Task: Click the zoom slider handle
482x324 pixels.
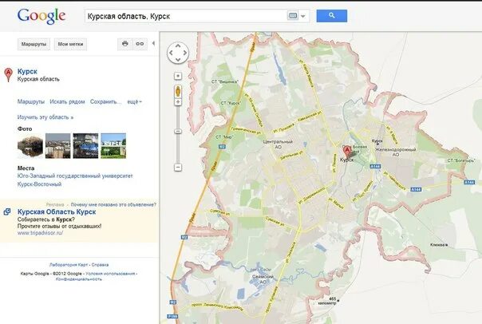Action: [178, 131]
